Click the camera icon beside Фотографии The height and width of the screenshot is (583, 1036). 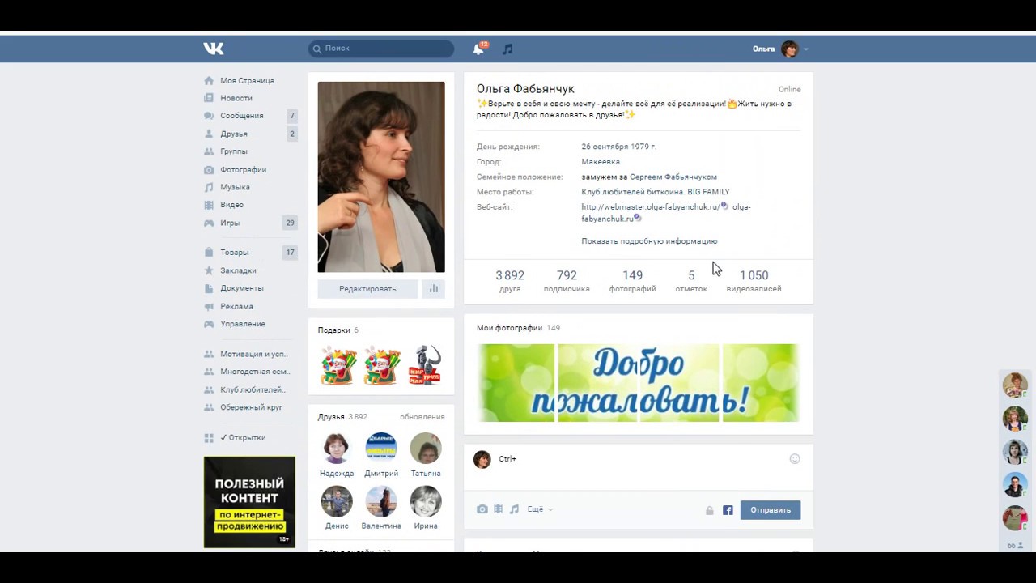(209, 170)
